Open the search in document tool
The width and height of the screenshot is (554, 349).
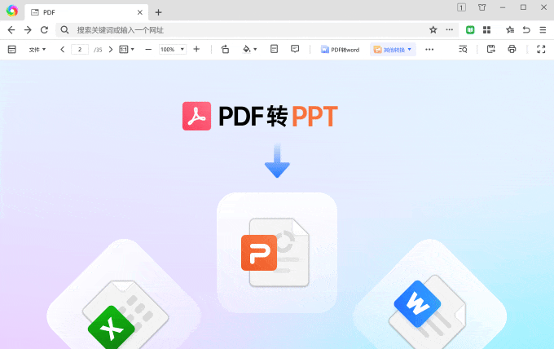(463, 50)
